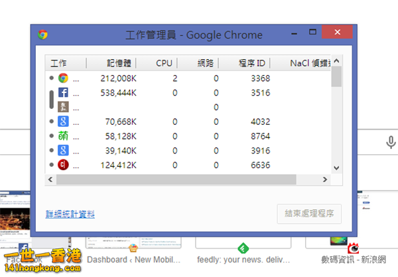Click process ID 3368
The width and height of the screenshot is (398, 277).
click(x=261, y=78)
